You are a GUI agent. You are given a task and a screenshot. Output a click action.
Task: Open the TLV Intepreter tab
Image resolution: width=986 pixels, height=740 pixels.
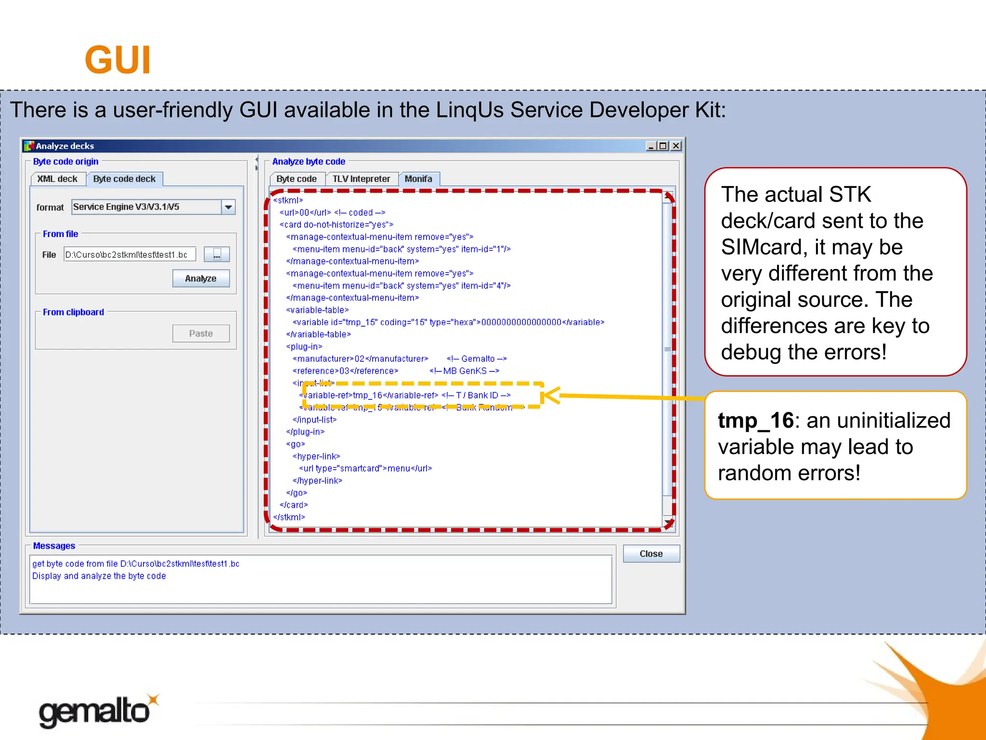pos(361,179)
